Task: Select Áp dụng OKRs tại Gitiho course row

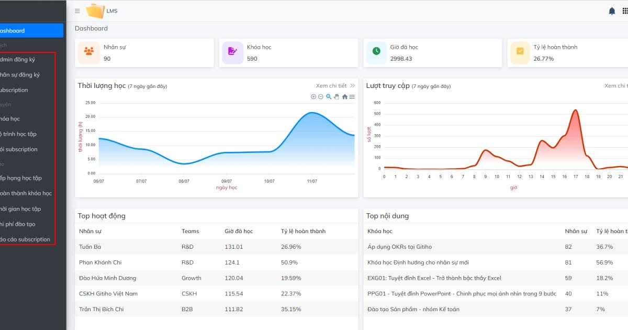Action: [400, 247]
